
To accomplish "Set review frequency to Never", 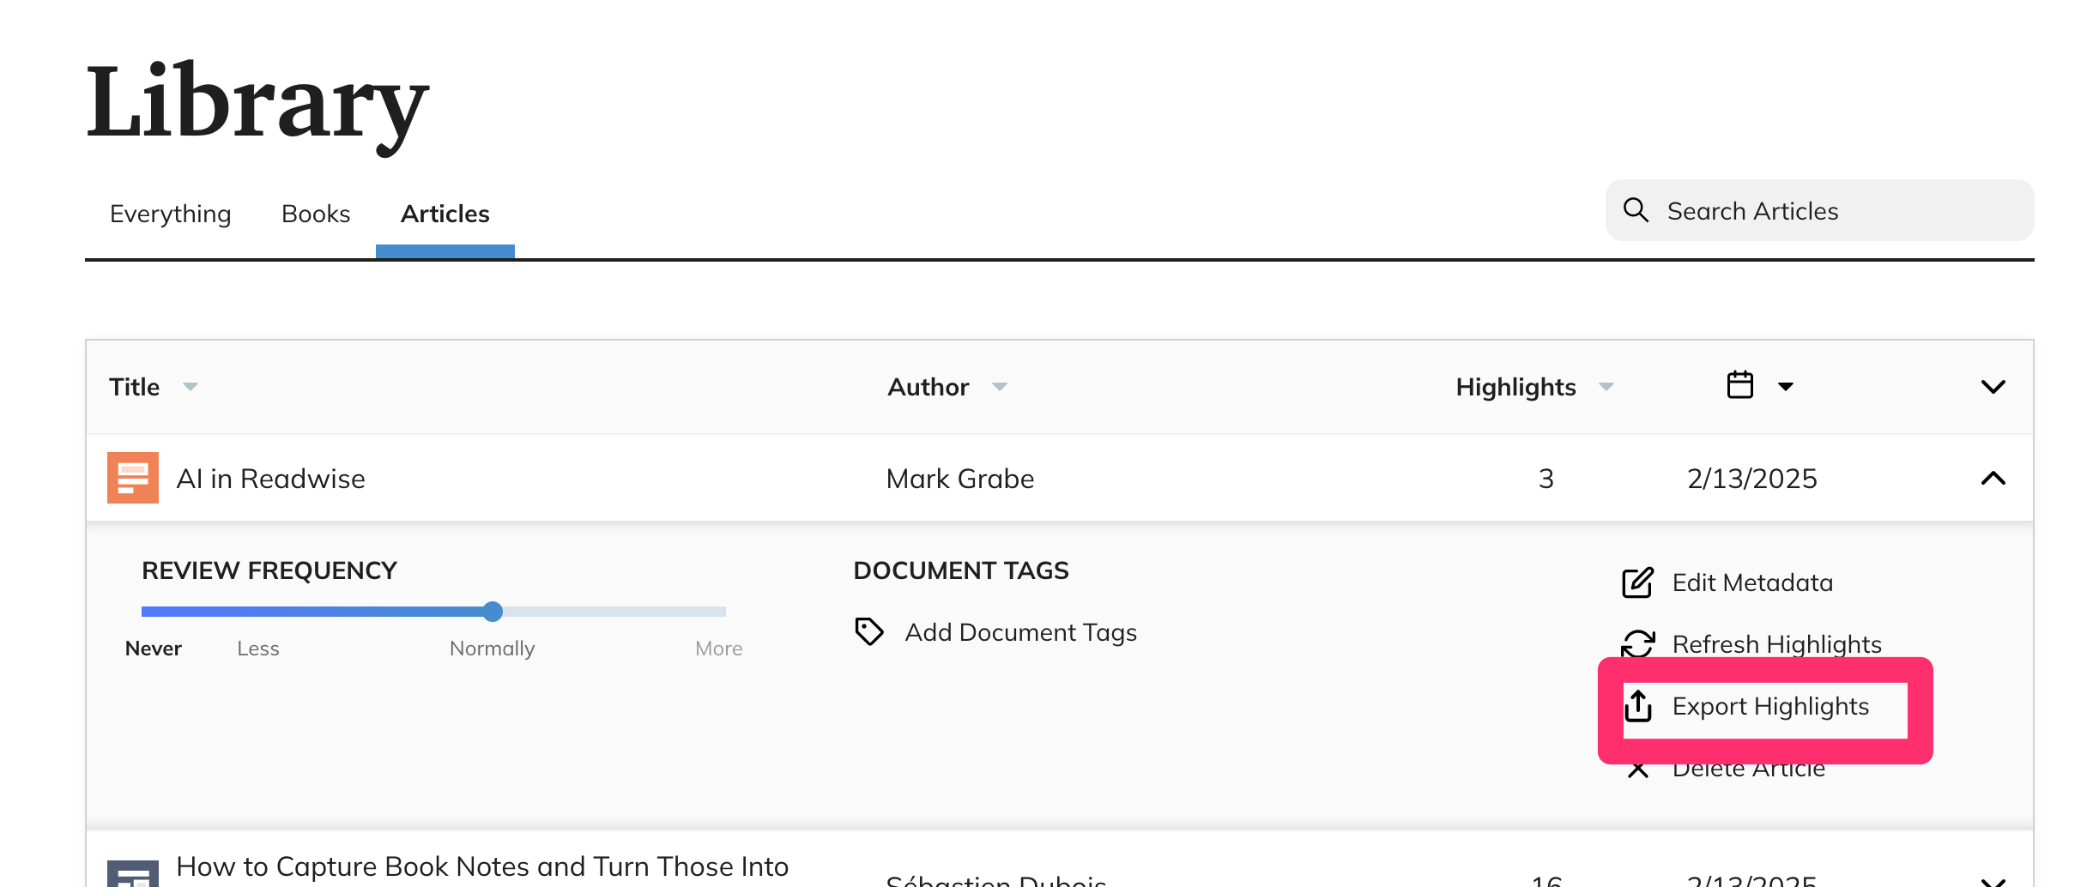I will (x=154, y=649).
